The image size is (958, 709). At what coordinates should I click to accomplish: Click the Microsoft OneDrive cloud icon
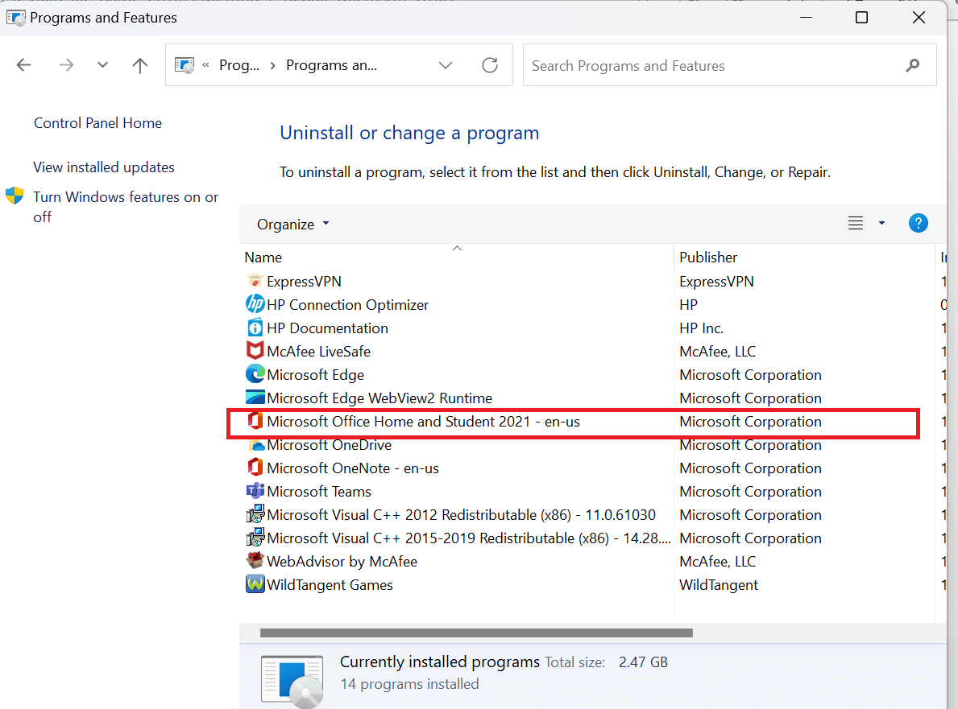point(256,445)
